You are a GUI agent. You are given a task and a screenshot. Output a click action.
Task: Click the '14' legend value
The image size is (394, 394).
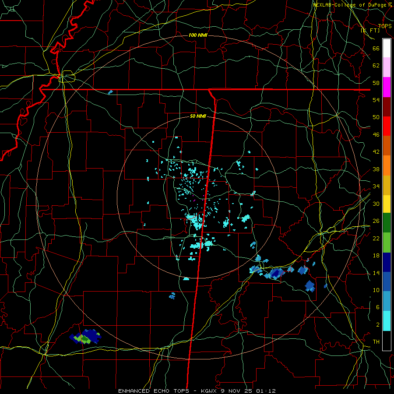click(x=376, y=273)
